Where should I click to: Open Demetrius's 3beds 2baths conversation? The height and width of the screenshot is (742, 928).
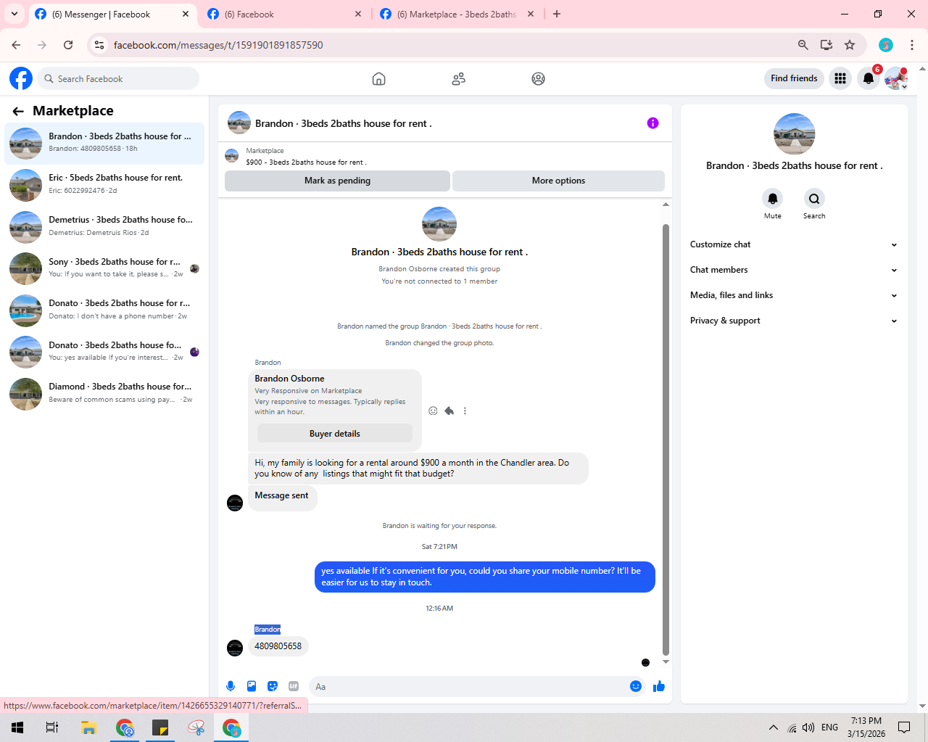click(x=104, y=227)
